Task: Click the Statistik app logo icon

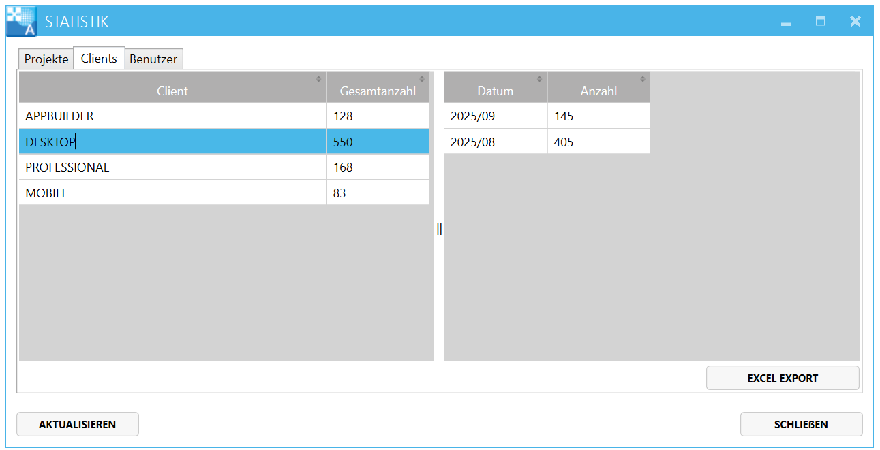Action: coord(21,21)
